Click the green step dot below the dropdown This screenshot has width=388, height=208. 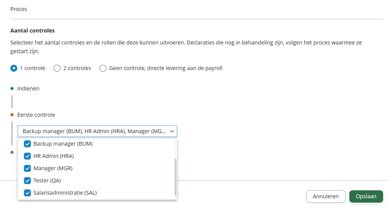[x=12, y=152]
